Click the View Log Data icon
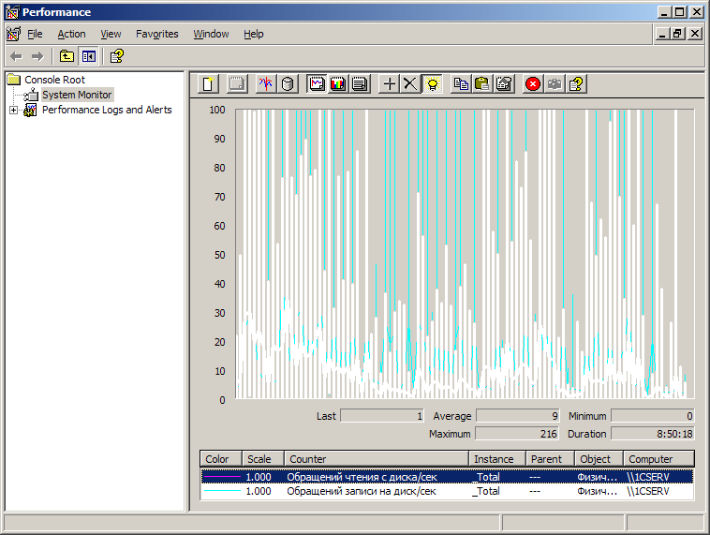The image size is (710, 535). pyautogui.click(x=288, y=84)
